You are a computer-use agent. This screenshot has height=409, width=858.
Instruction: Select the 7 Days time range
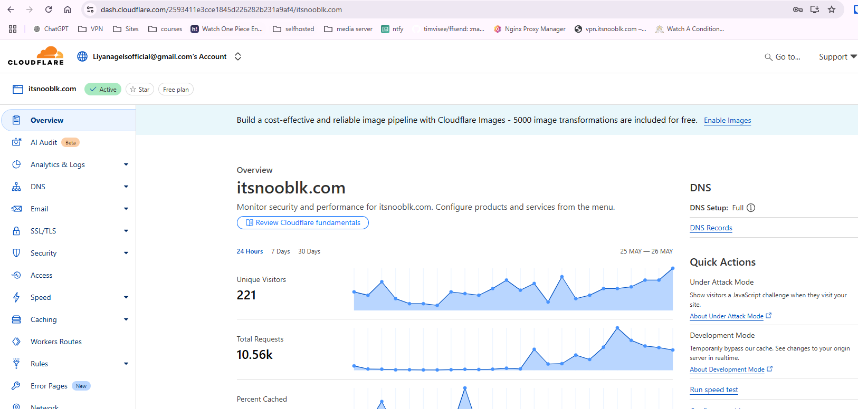pyautogui.click(x=281, y=251)
